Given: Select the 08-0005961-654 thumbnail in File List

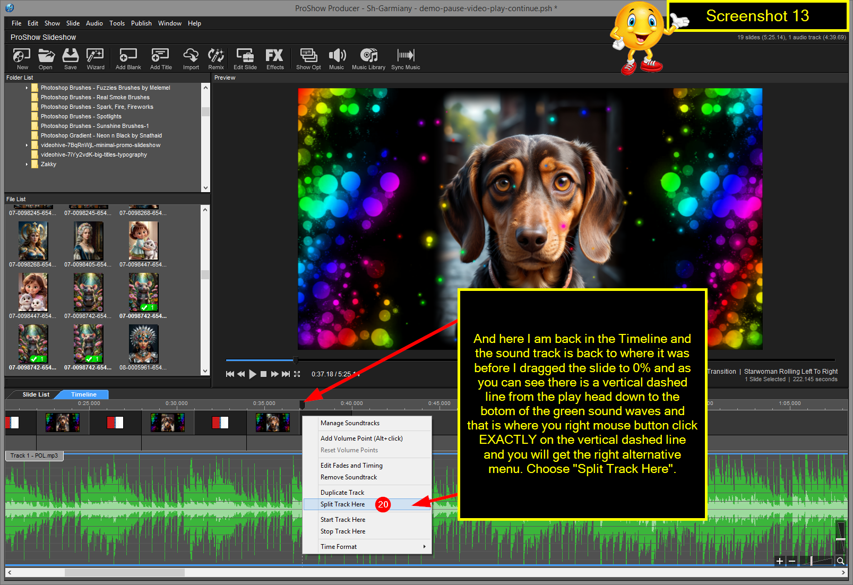Looking at the screenshot, I should [x=143, y=344].
